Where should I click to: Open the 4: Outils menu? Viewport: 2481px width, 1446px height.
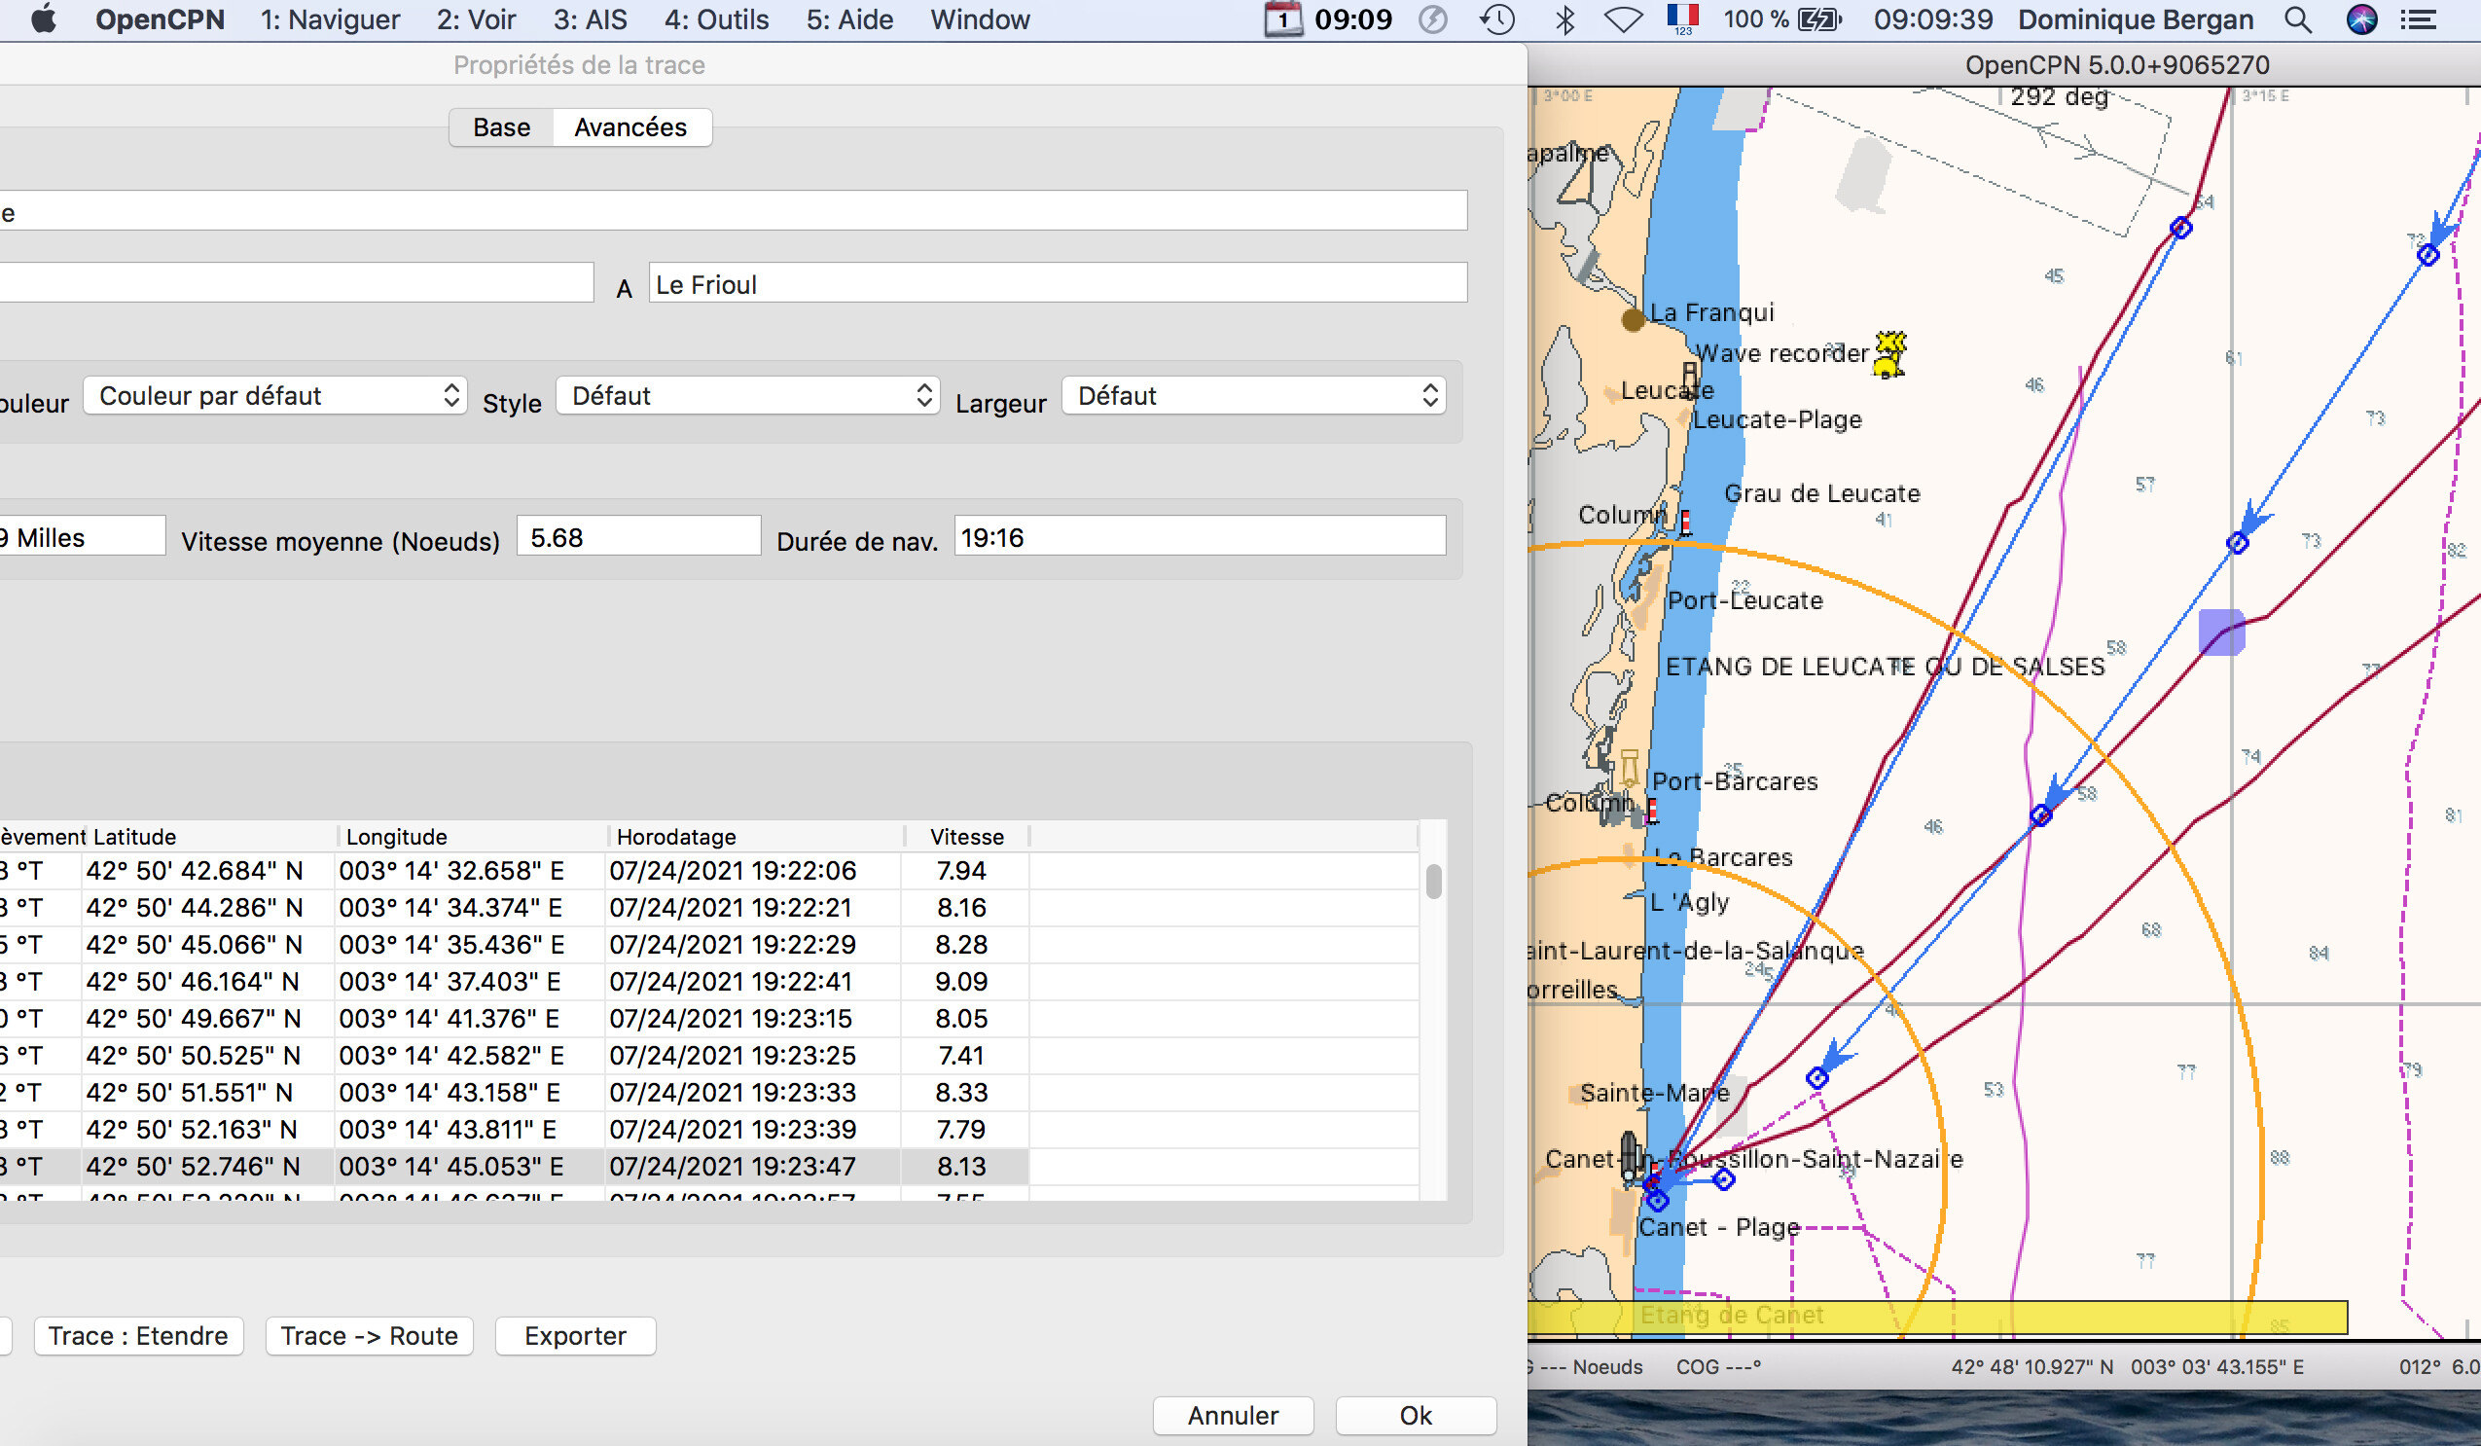716,19
